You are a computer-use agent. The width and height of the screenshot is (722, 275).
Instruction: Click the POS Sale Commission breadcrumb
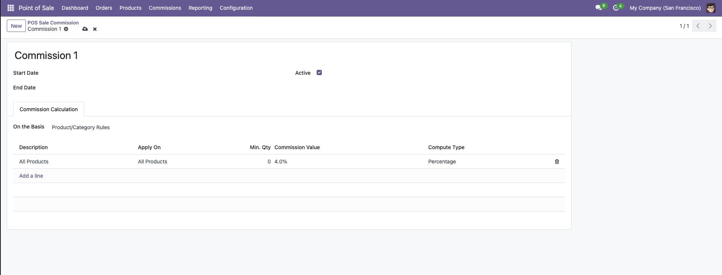pos(53,23)
